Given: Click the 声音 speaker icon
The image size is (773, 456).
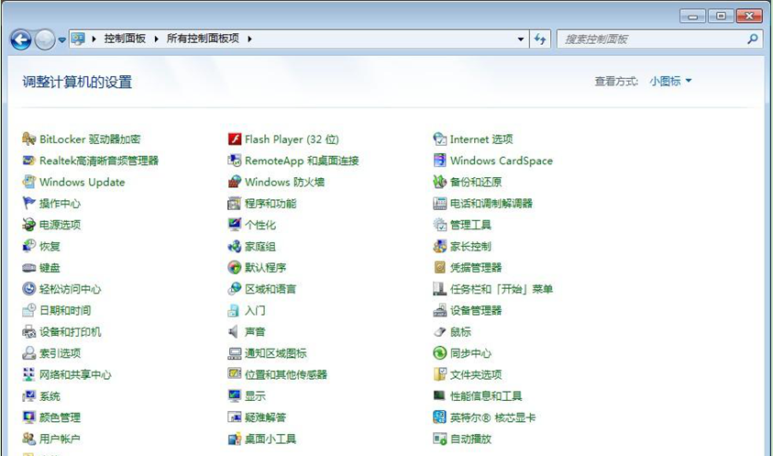Looking at the screenshot, I should pos(235,331).
